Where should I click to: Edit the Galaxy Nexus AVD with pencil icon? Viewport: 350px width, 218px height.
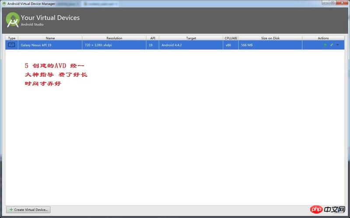click(331, 45)
